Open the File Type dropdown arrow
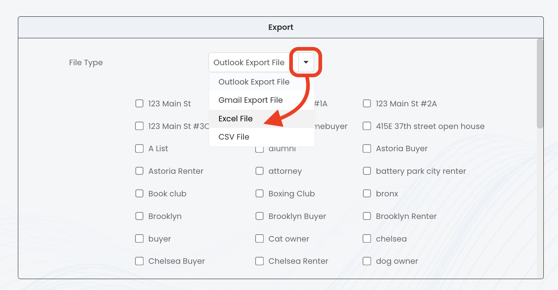This screenshot has height=290, width=558. (x=306, y=62)
